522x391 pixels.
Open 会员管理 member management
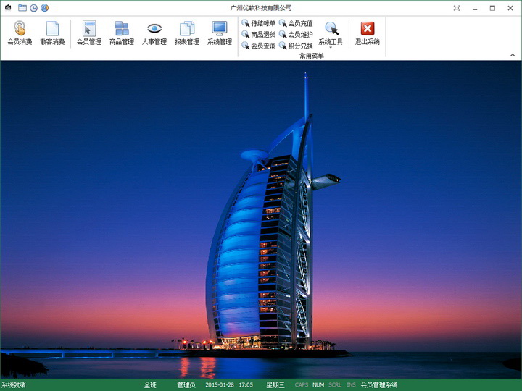[x=89, y=33]
